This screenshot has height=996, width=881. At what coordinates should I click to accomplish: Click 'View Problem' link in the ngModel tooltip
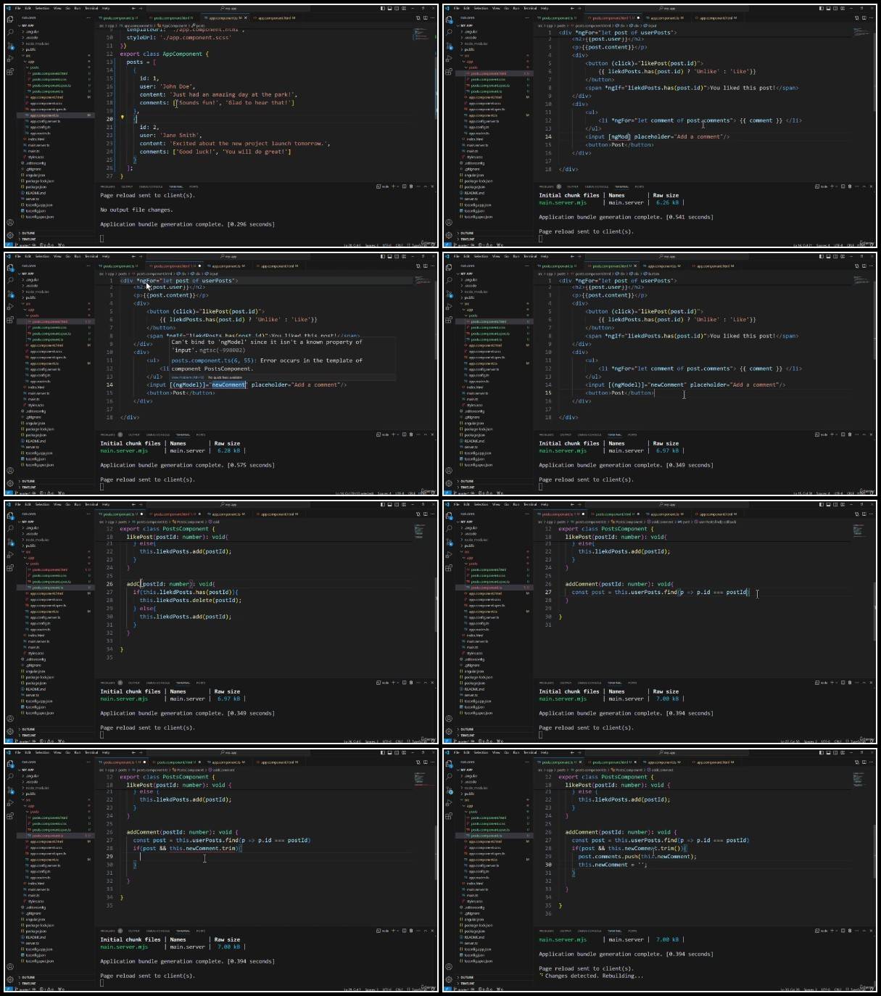[187, 377]
